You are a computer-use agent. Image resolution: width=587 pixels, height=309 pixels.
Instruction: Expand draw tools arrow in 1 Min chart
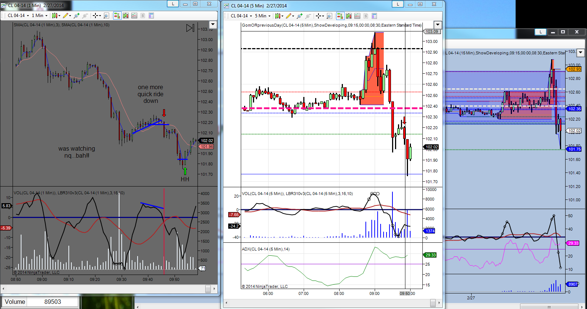(70, 16)
